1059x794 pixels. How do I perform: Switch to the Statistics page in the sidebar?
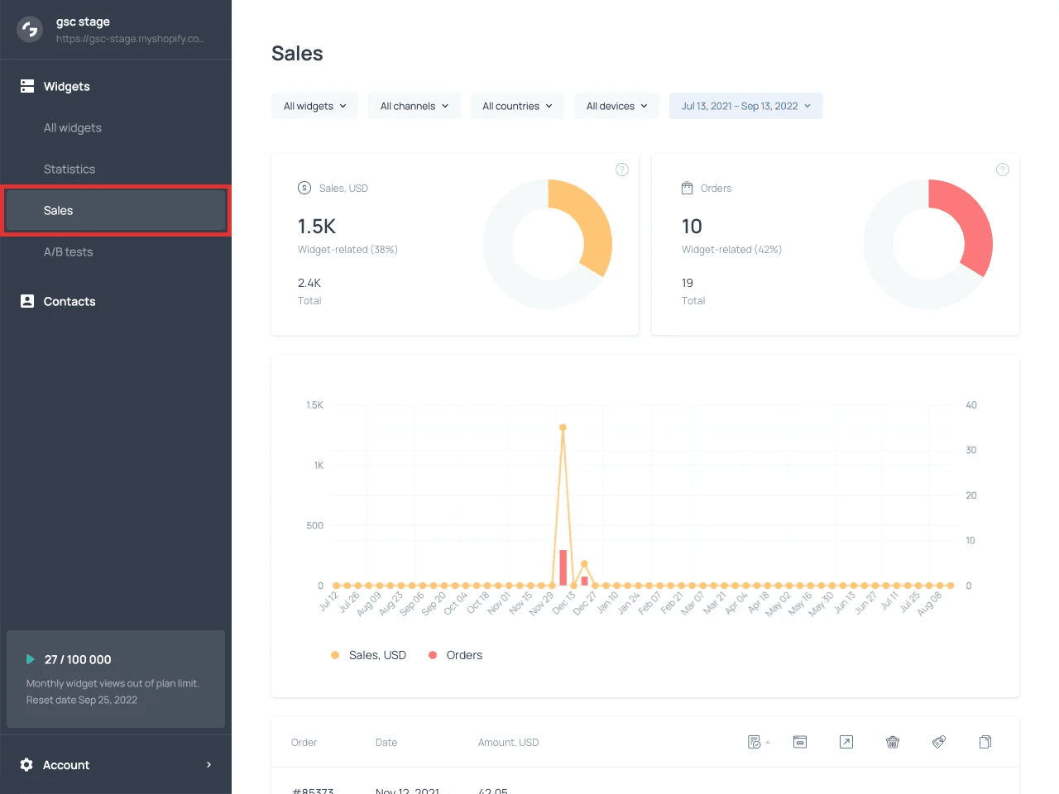point(69,169)
